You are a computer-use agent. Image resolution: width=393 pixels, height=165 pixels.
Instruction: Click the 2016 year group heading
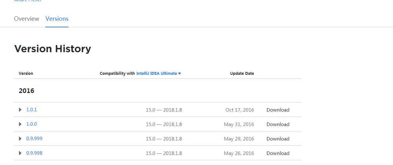tap(26, 91)
